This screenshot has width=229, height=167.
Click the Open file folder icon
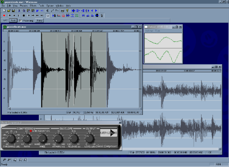pyautogui.click(x=9, y=11)
